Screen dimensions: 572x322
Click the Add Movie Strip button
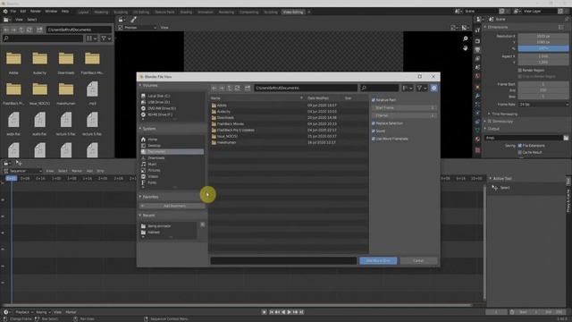coord(378,260)
